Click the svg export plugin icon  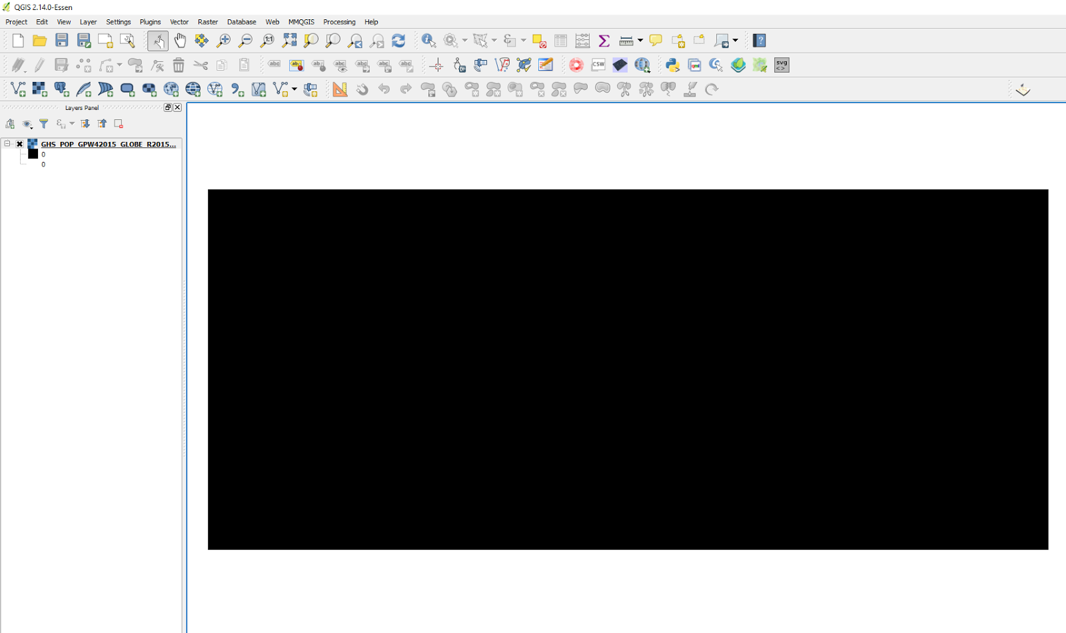(x=782, y=65)
